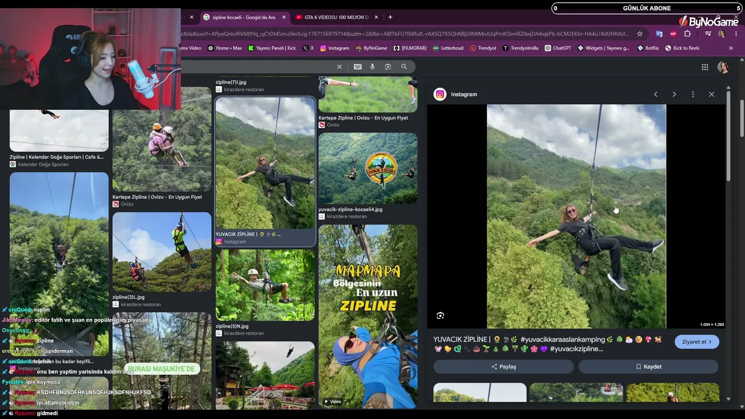Image resolution: width=745 pixels, height=419 pixels.
Task: Open the yuvacik-zipline-kocaeli4.jpg thumbnail
Action: pos(368,168)
